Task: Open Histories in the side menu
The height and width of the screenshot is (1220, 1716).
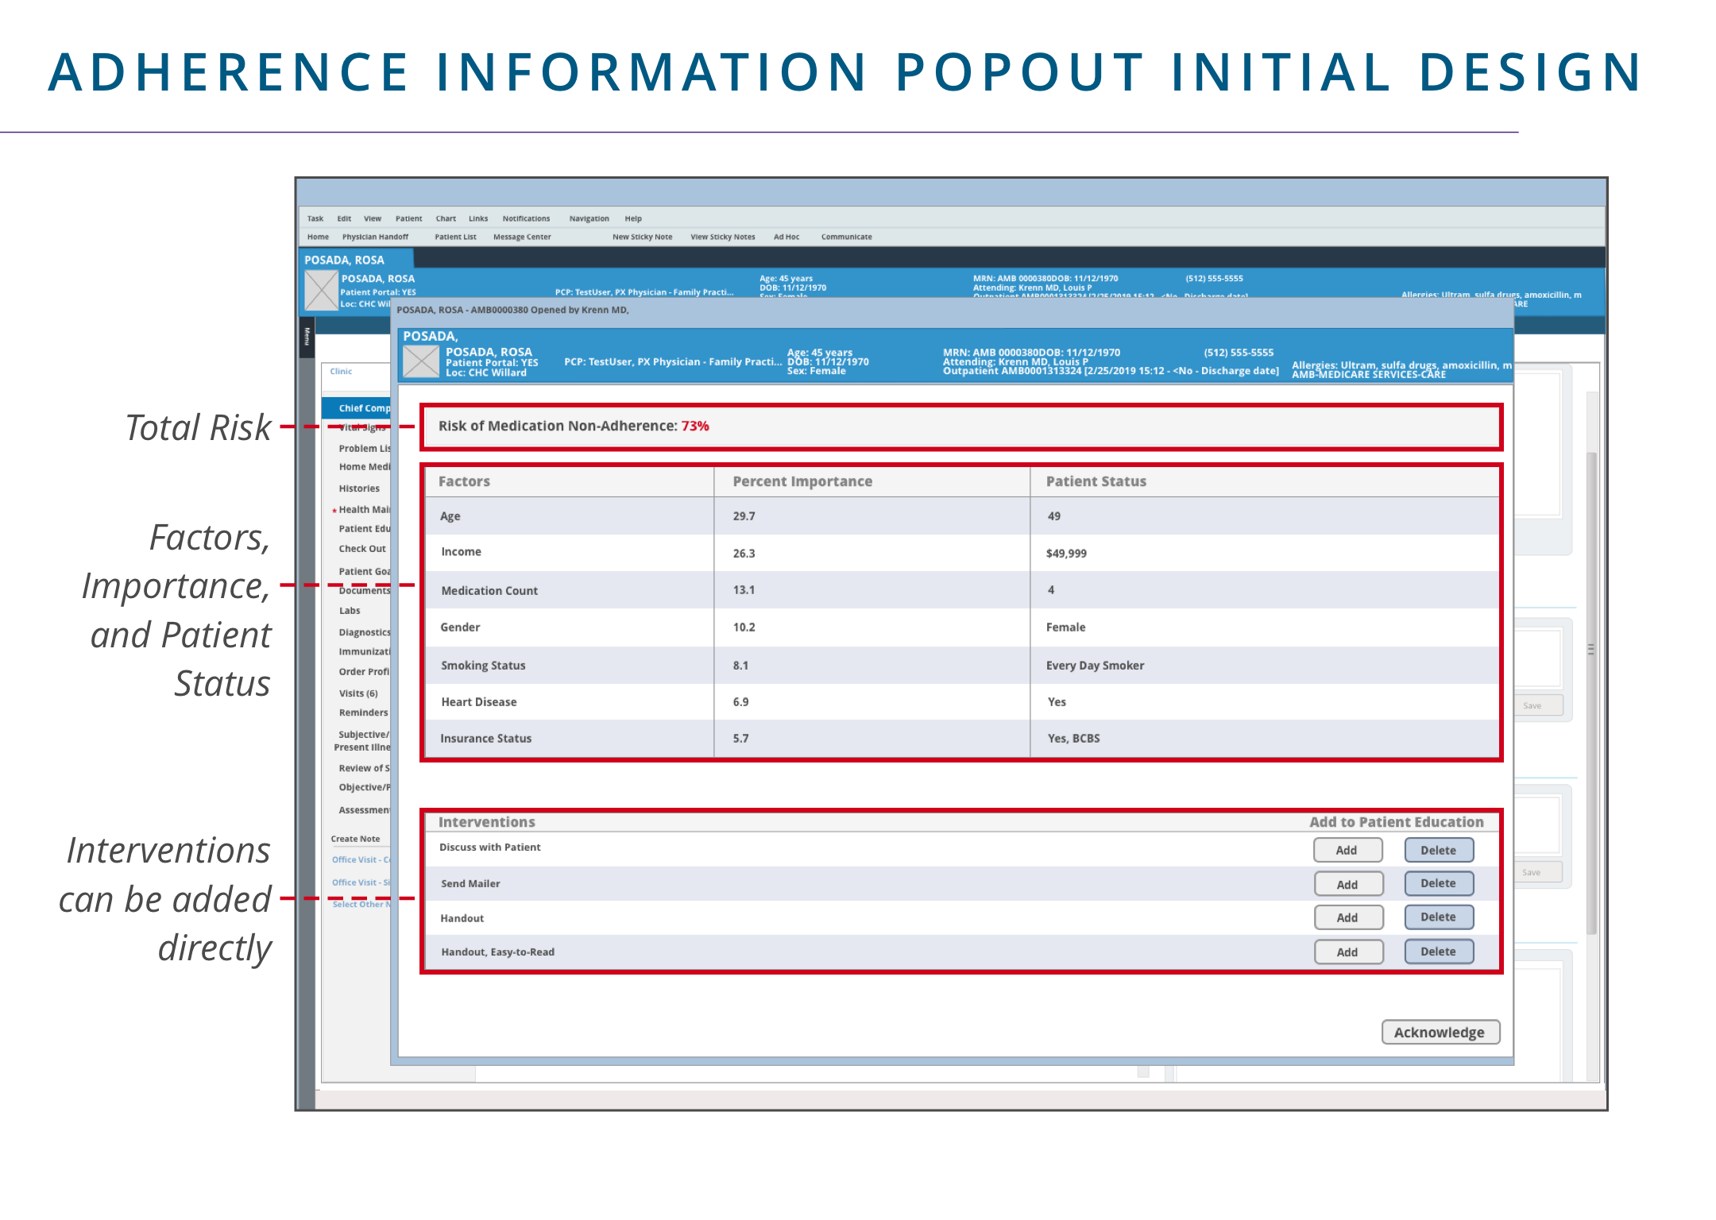Action: coord(359,488)
